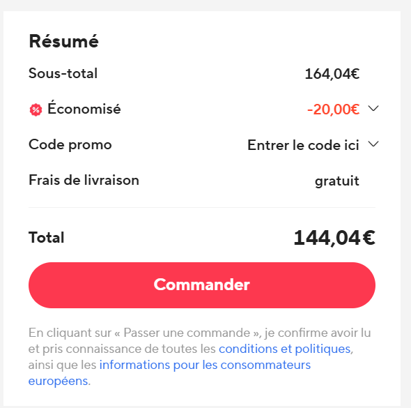Screen dimensions: 411x408
Task: Click the Code promo label
Action: pyautogui.click(x=70, y=144)
